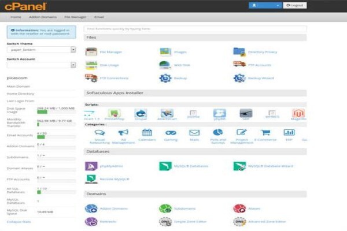The height and width of the screenshot is (231, 347).
Task: Open the Redirects purple globe icon
Action: pyautogui.click(x=91, y=222)
